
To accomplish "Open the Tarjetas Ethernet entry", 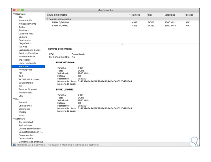I will [x=27, y=89].
